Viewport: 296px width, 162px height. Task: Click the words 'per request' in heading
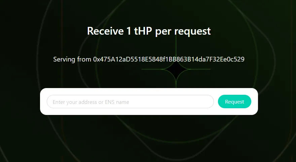tap(183, 31)
